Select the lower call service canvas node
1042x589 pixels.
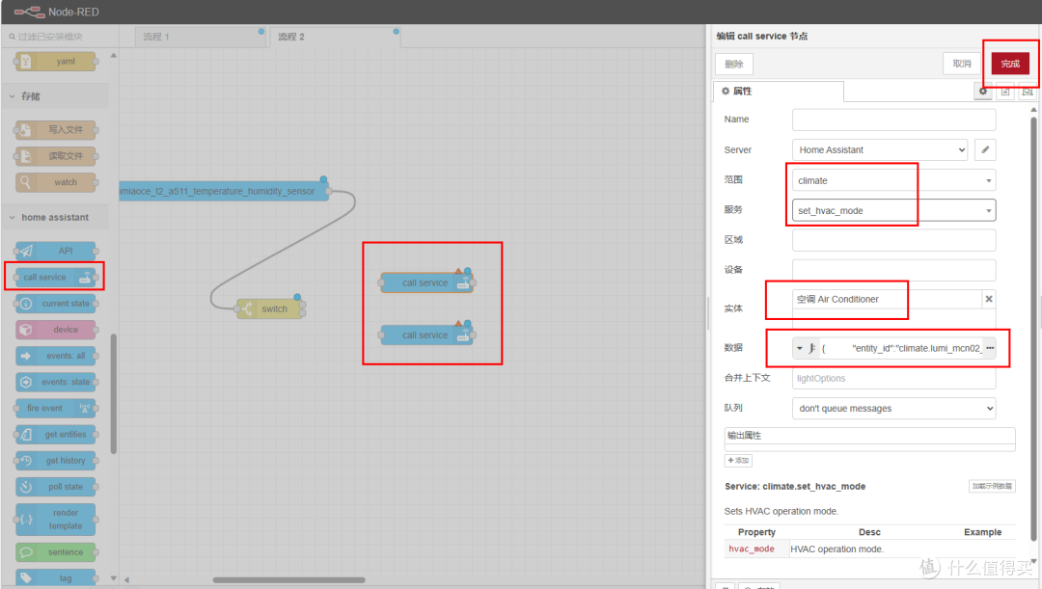(x=426, y=335)
